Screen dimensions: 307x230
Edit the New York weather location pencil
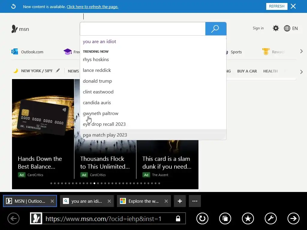(58, 70)
